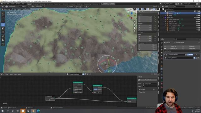Hide the water object in outliner
Screen dimensions: 201x113
coord(197,15)
